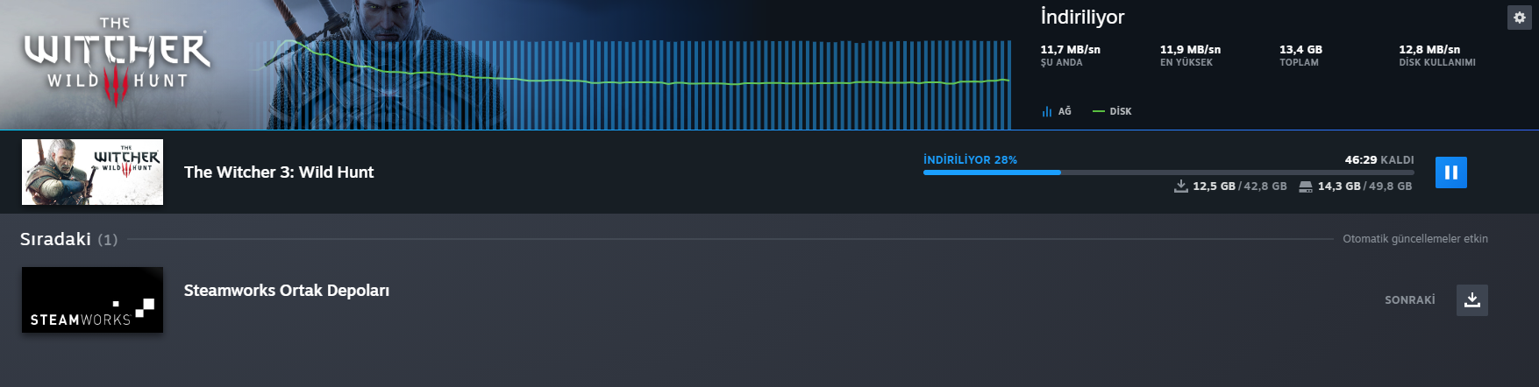
Task: Click the '14,3 GB / 49,8 GB' value
Action: pyautogui.click(x=1364, y=186)
